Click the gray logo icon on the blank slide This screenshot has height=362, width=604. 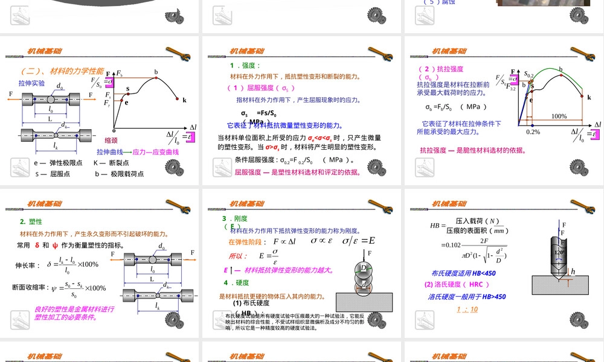[x=222, y=16]
